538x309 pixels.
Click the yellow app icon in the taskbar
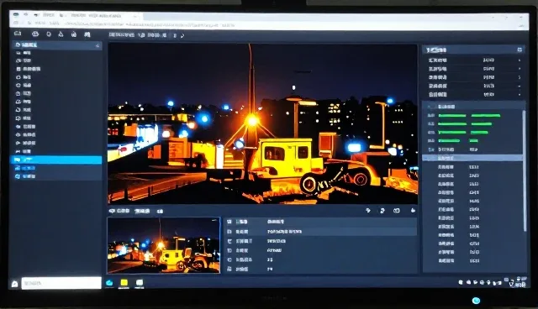(x=124, y=283)
